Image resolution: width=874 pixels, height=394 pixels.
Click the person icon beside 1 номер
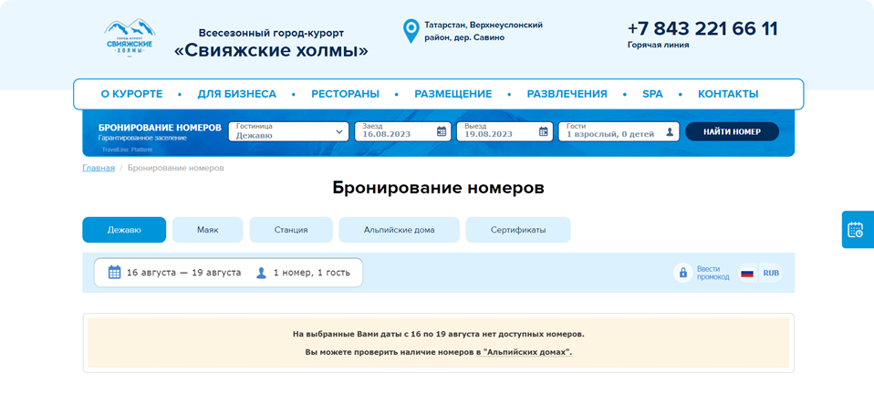[262, 273]
